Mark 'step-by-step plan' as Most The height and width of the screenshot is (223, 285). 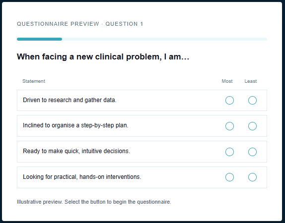tap(229, 126)
